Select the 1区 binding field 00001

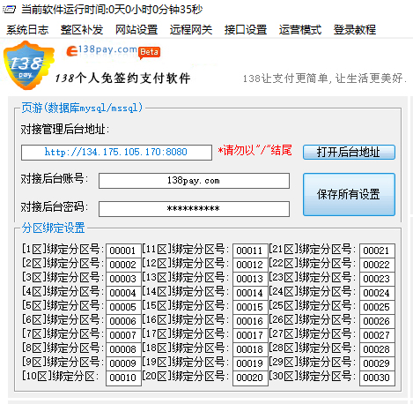[123, 251]
